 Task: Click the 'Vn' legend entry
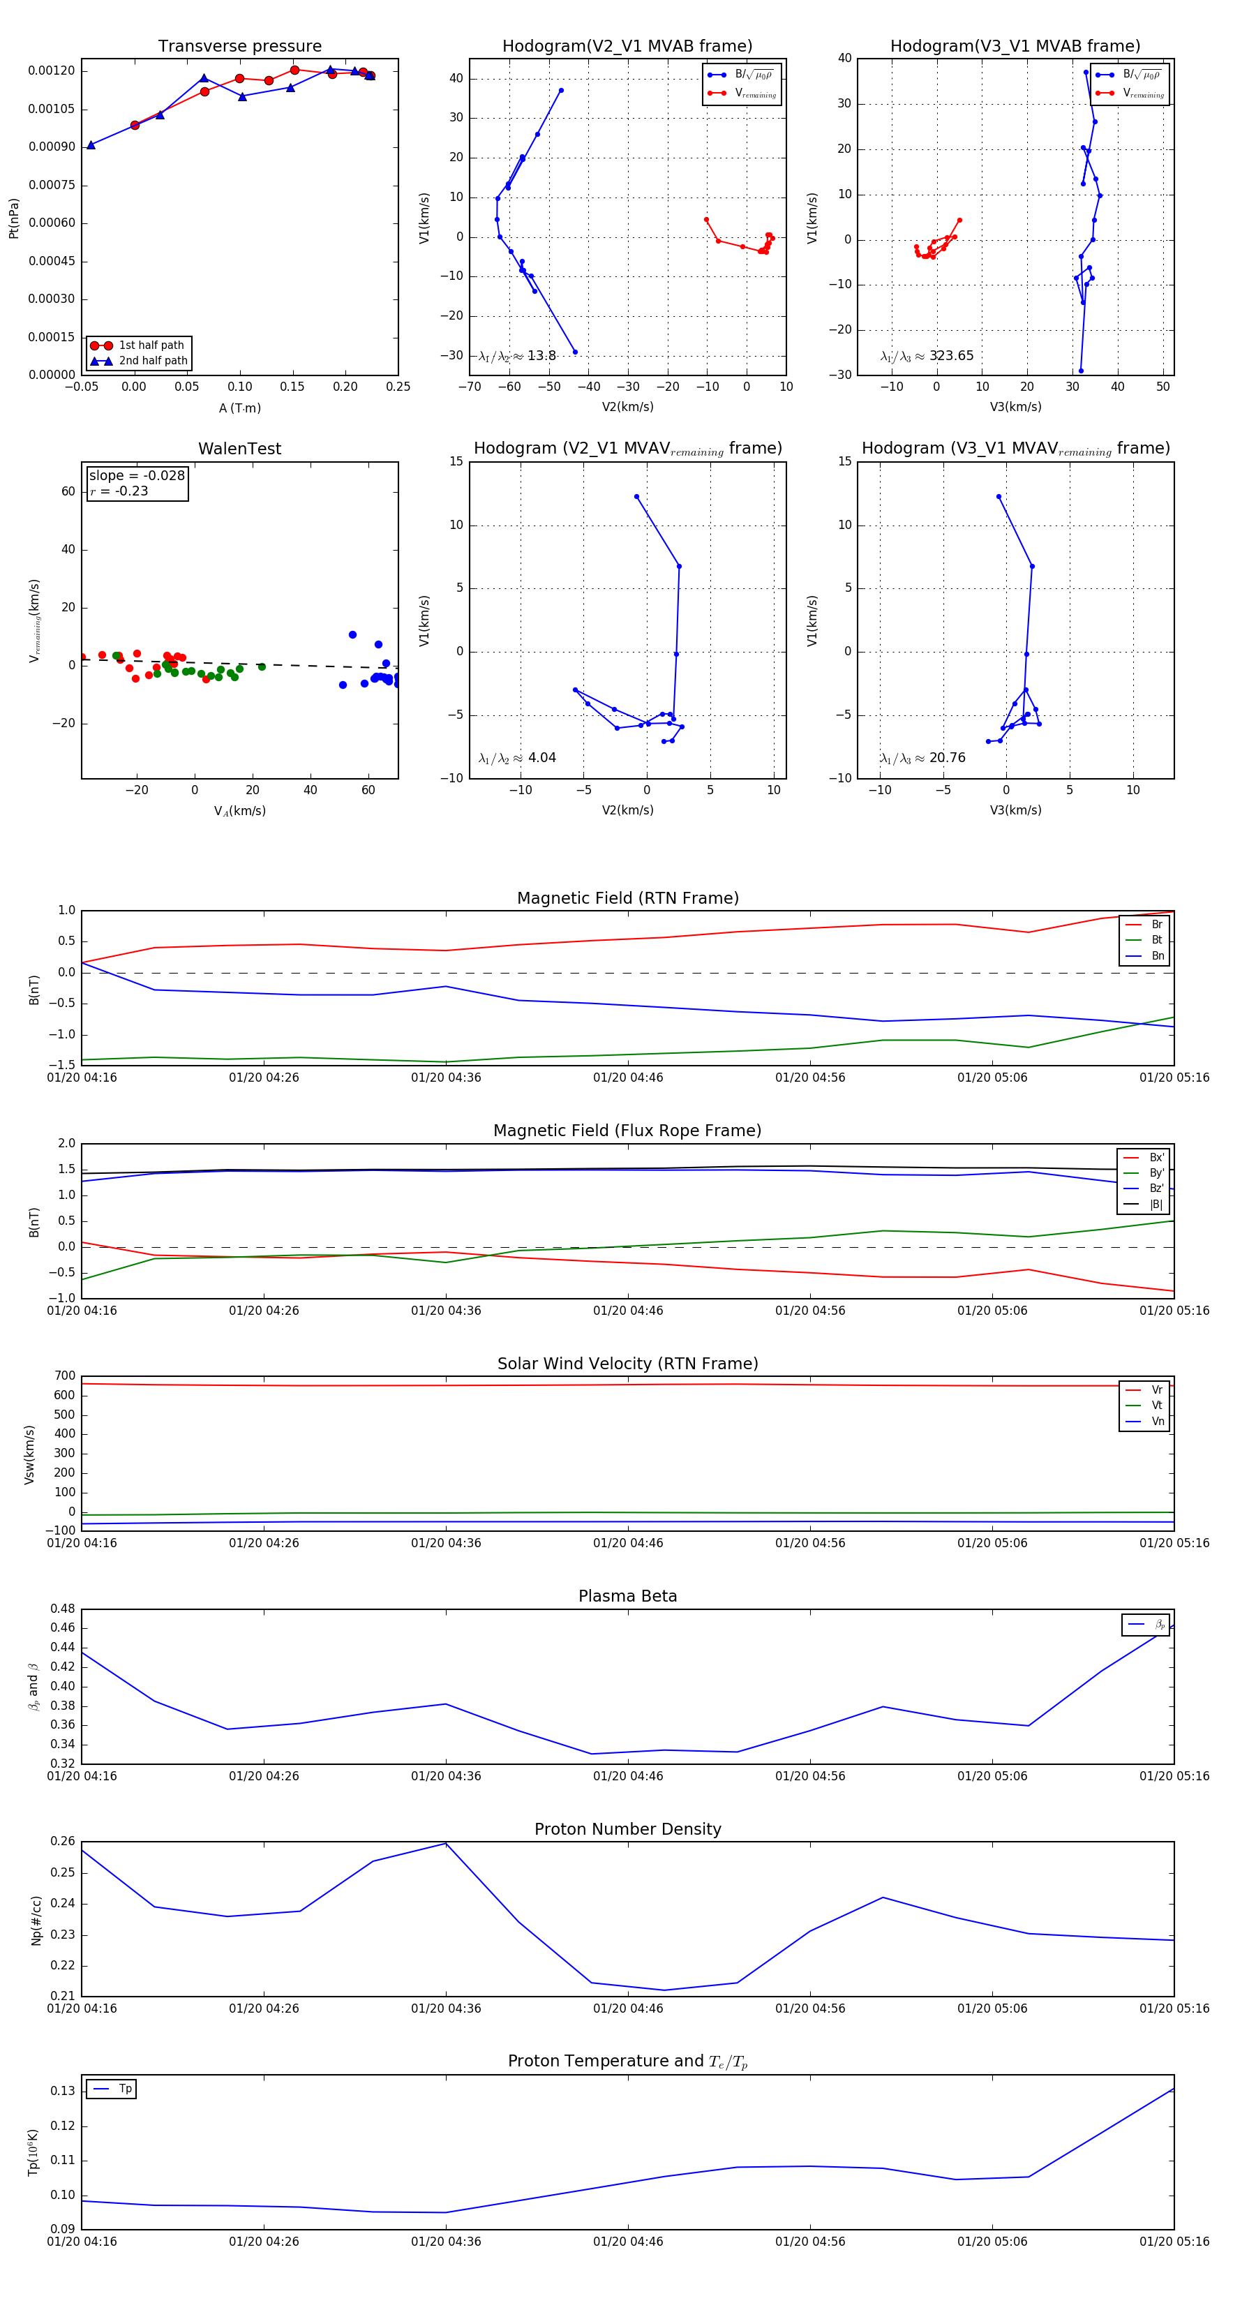1145,1422
